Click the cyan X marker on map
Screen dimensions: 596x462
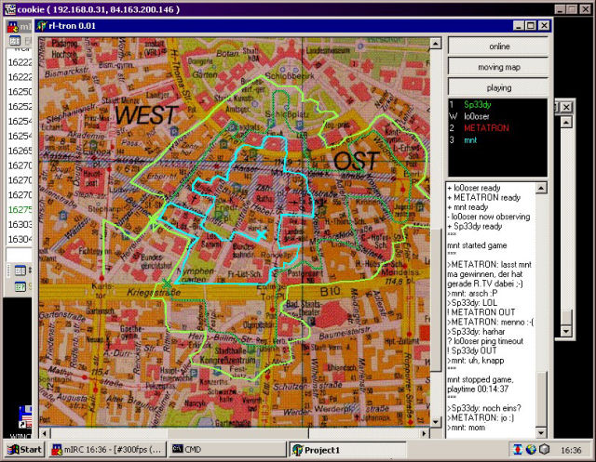[x=262, y=234]
